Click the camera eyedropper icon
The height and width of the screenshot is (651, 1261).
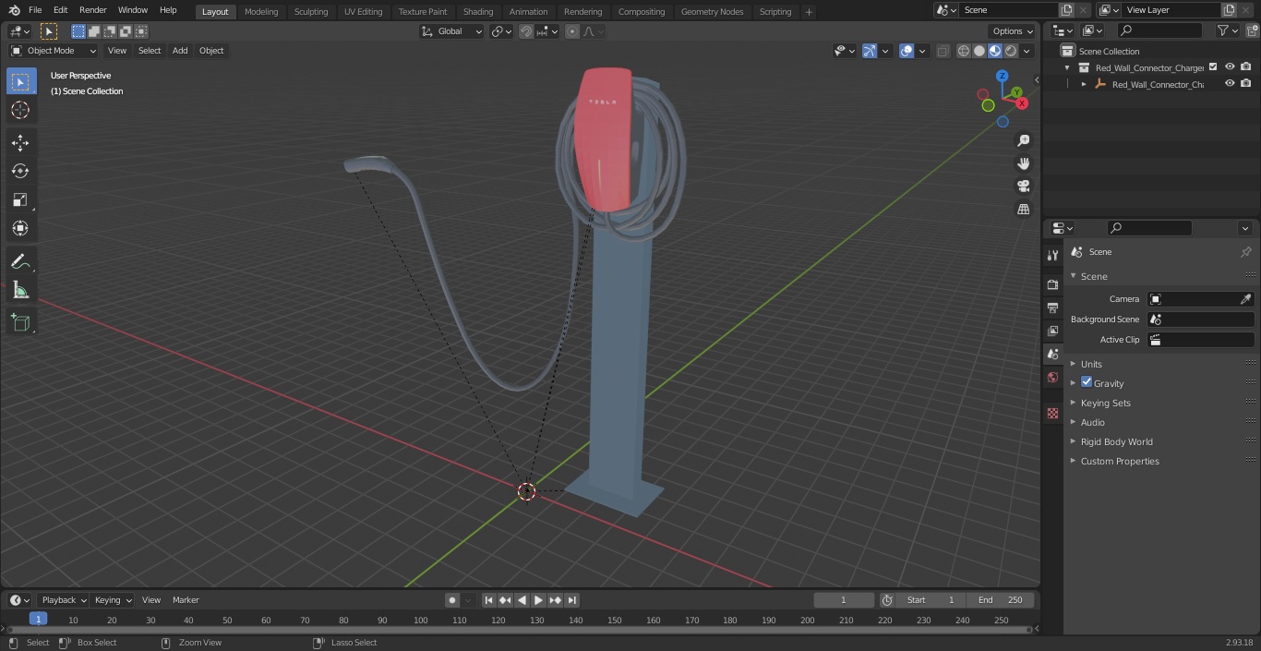pyautogui.click(x=1245, y=299)
